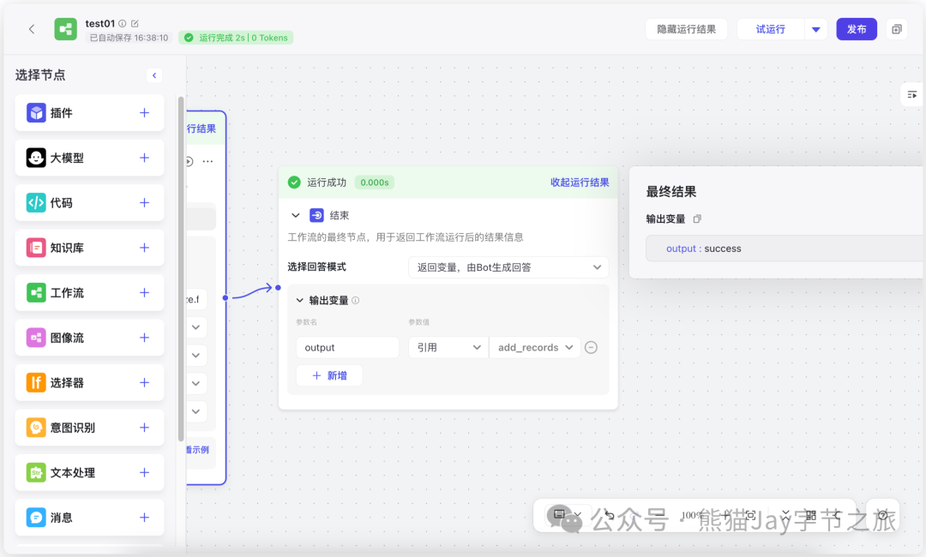Collapse the 输出变量 section
The height and width of the screenshot is (557, 926).
[x=300, y=300]
